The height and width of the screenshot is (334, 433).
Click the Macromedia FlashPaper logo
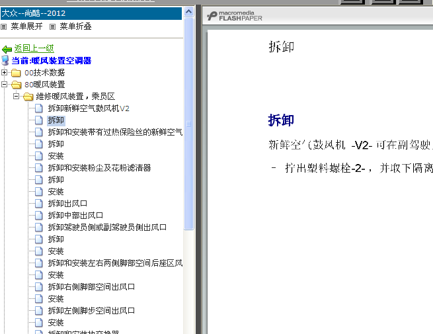(235, 16)
